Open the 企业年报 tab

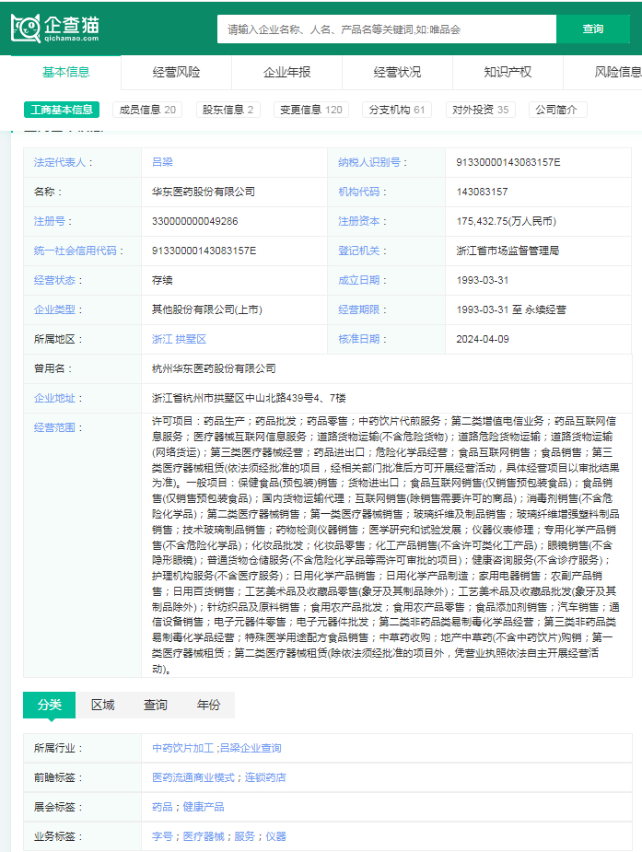coord(286,72)
